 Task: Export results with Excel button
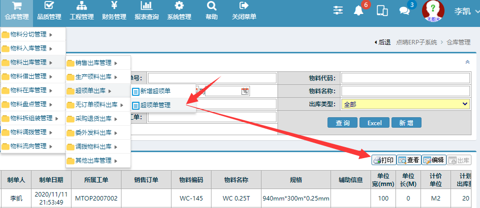374,123
